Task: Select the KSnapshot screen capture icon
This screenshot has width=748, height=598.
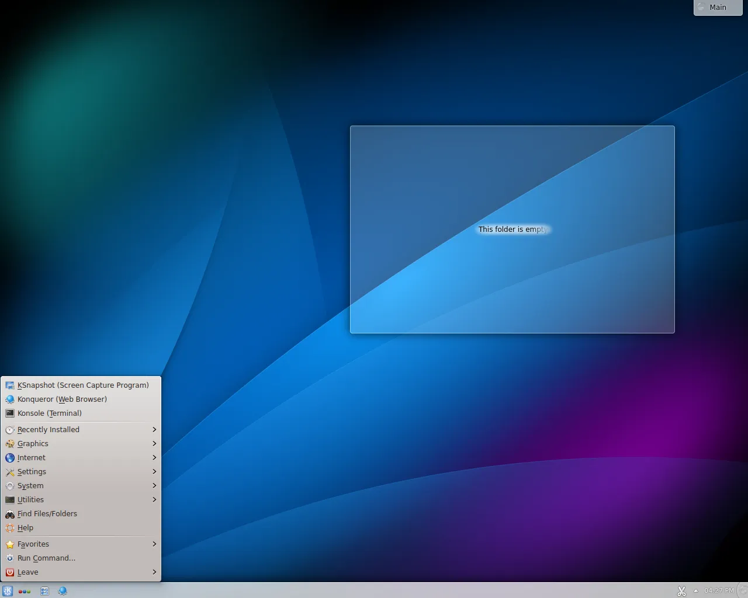Action: click(10, 385)
